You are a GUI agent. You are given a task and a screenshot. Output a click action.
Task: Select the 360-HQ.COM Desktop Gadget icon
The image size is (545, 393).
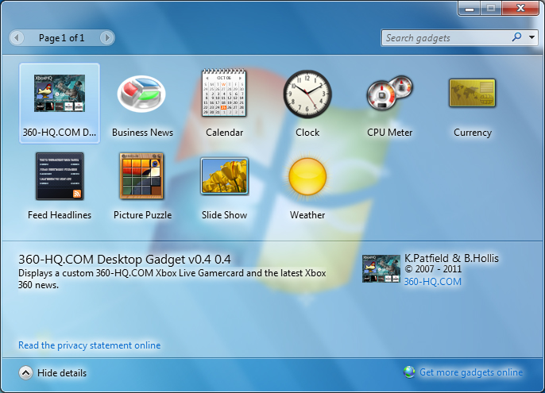(60, 93)
